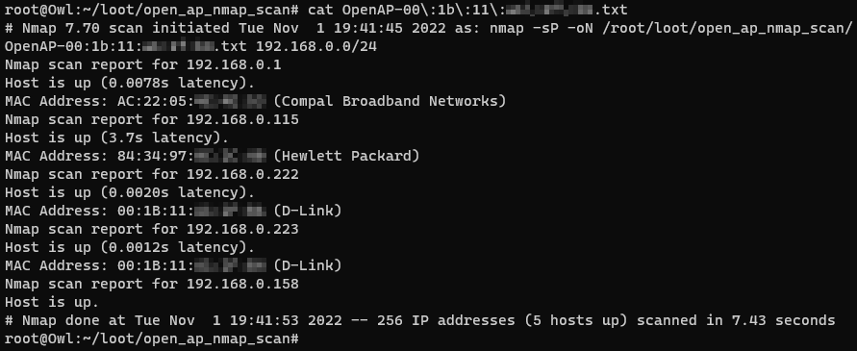The image size is (857, 351).
Task: Click the Hewlett Packard vendor label
Action: 346,156
